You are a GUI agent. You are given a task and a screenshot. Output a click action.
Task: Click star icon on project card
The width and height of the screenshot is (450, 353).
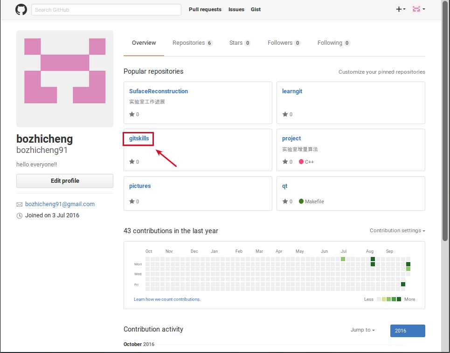click(x=285, y=161)
